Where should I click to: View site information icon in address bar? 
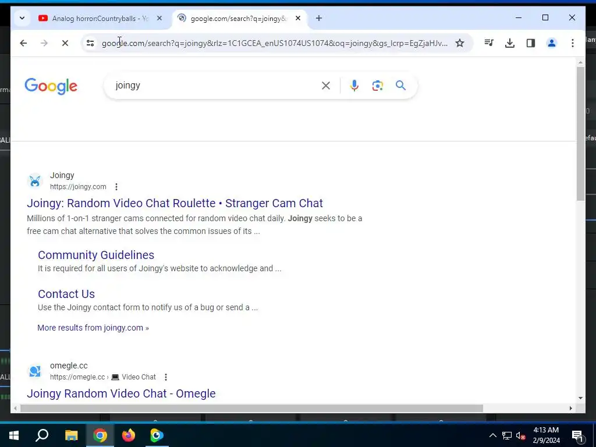pos(90,43)
